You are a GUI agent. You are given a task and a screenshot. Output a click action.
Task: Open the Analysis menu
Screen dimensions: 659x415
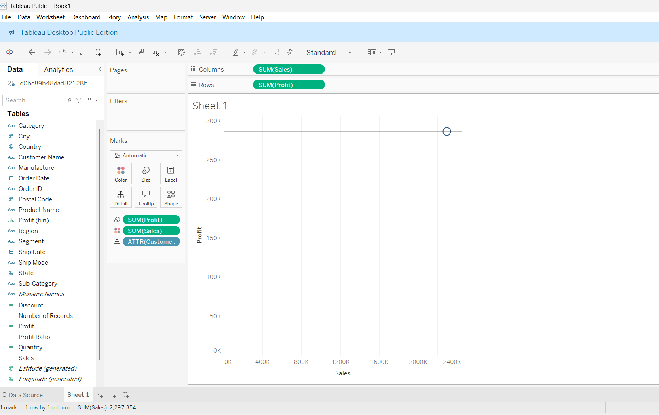[138, 17]
